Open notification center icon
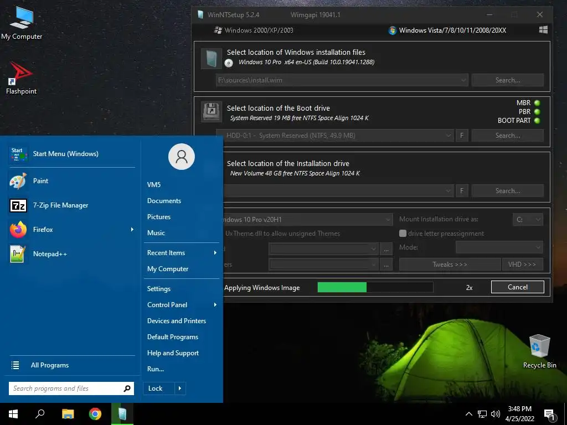The height and width of the screenshot is (425, 567). click(550, 415)
